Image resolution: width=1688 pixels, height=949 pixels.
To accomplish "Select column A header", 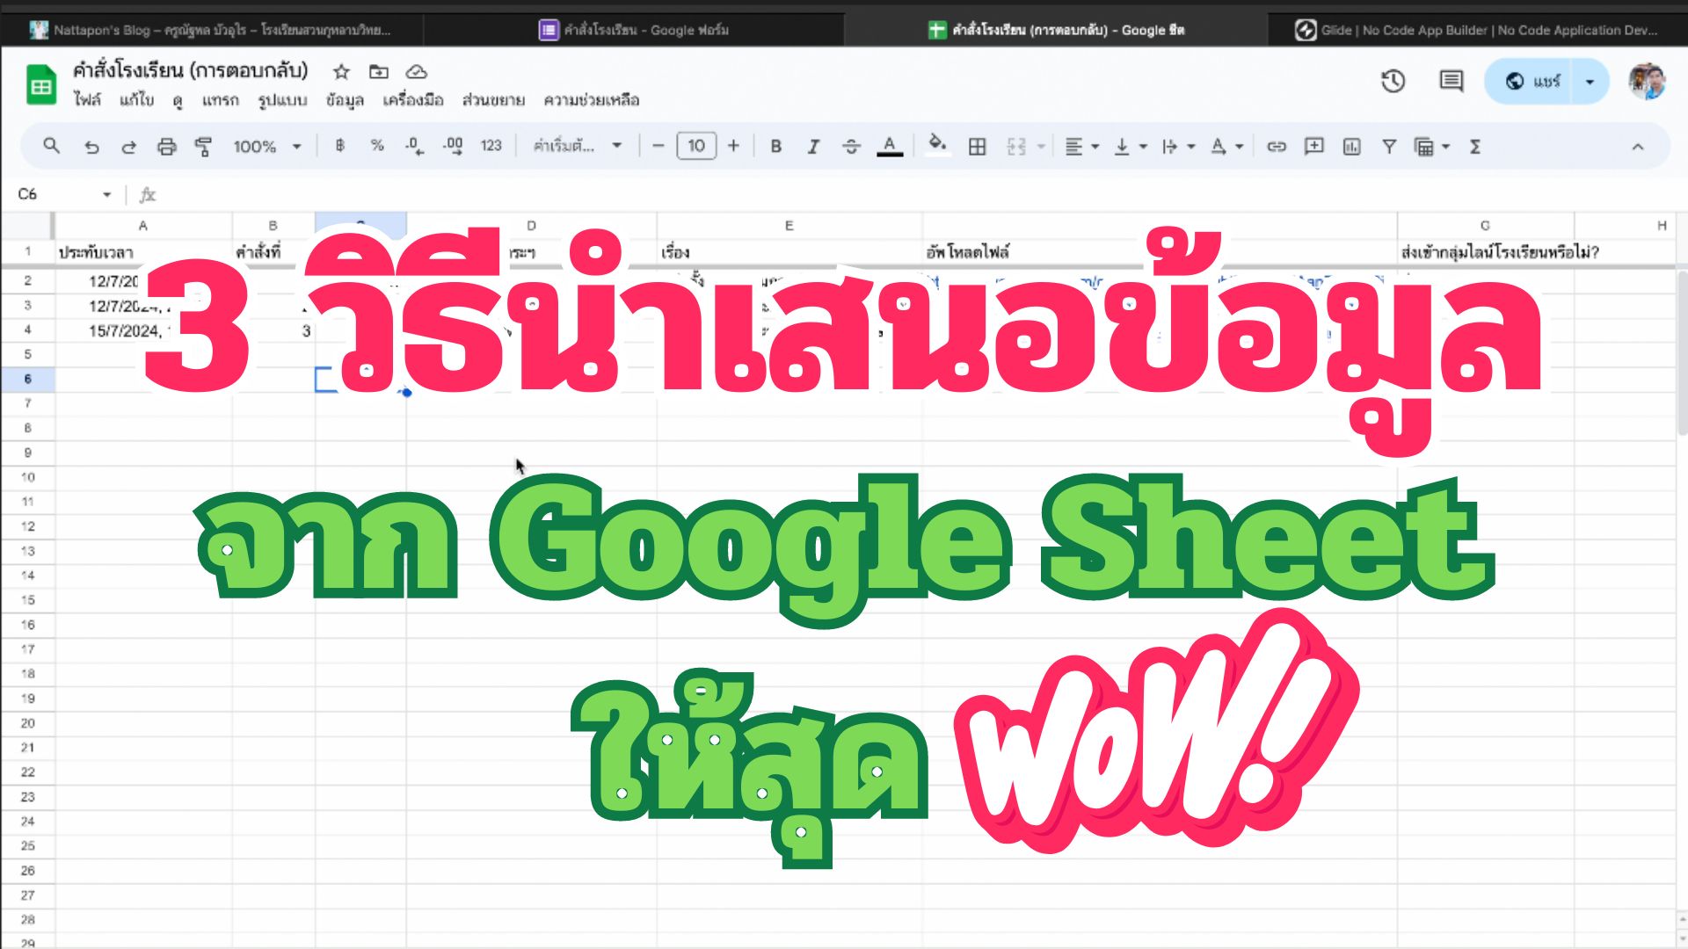I will click(142, 226).
